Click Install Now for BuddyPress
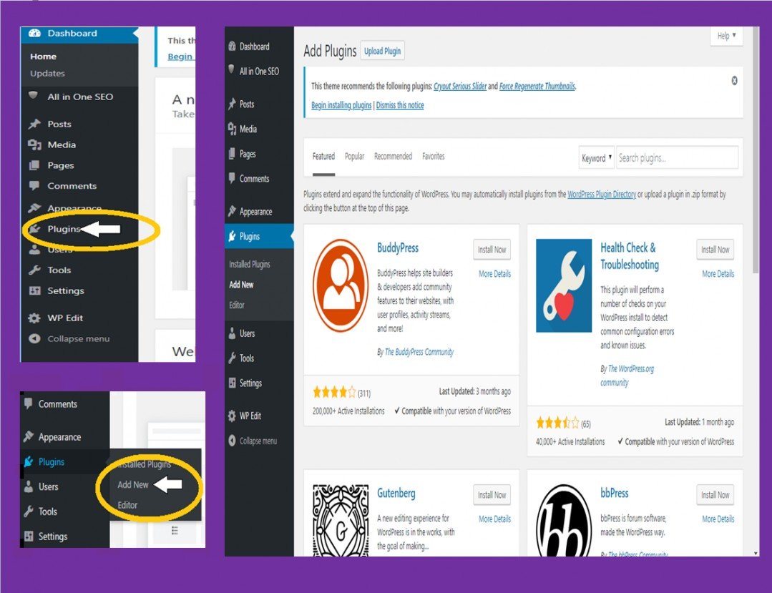This screenshot has height=593, width=772. [492, 250]
